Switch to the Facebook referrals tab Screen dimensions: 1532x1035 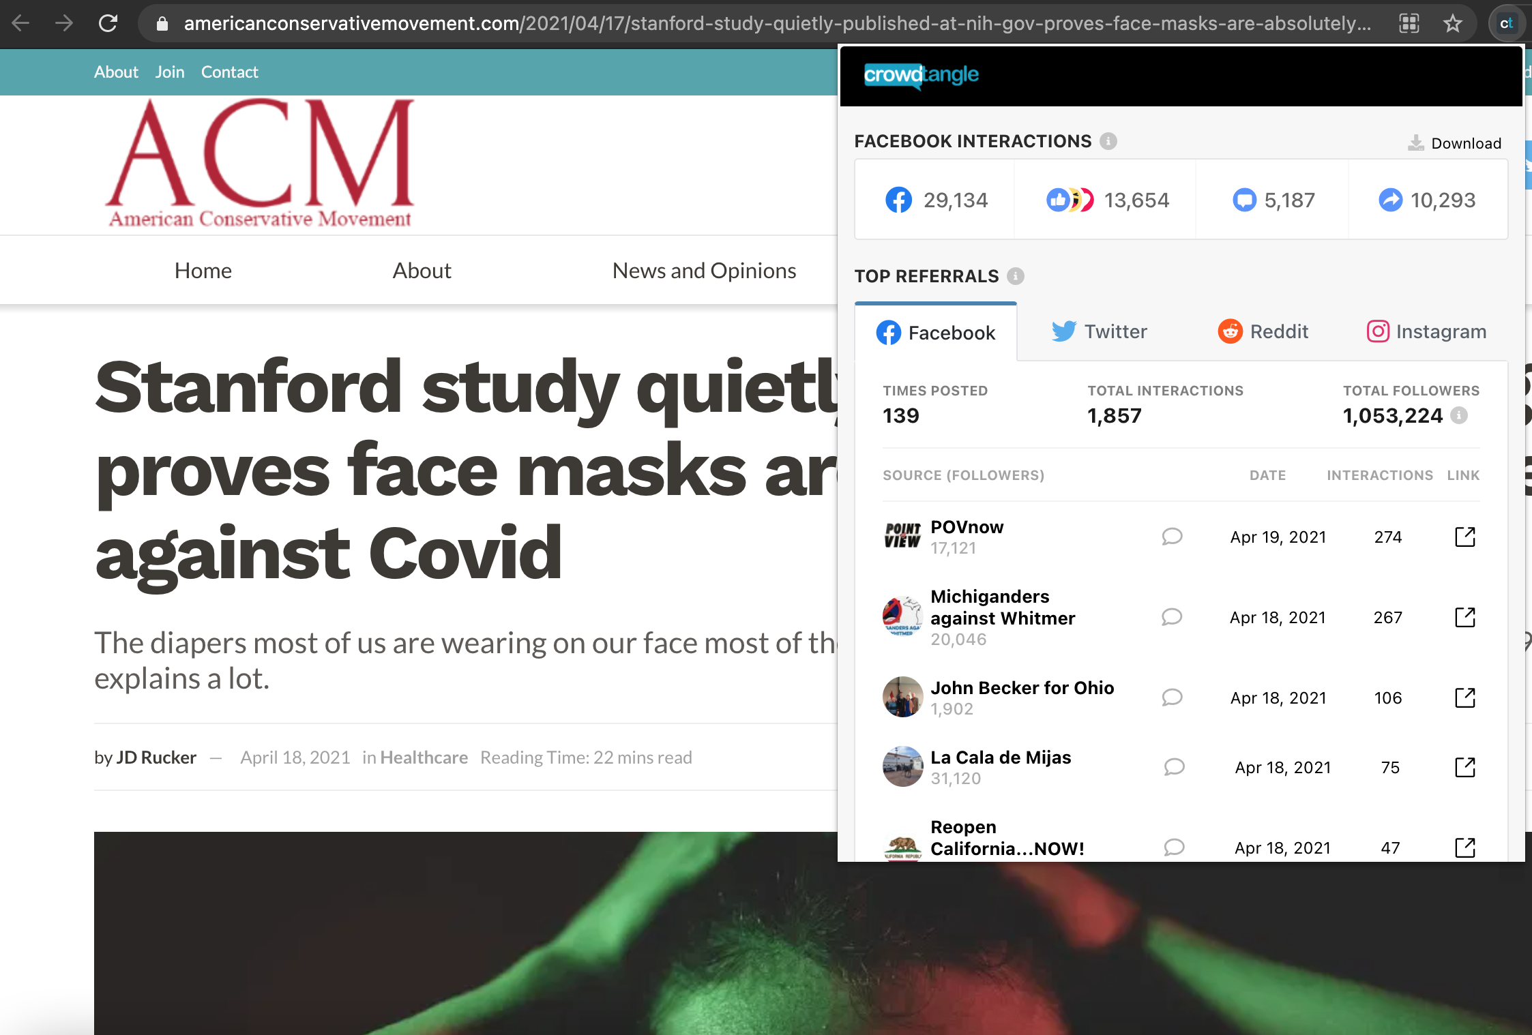[x=935, y=332]
